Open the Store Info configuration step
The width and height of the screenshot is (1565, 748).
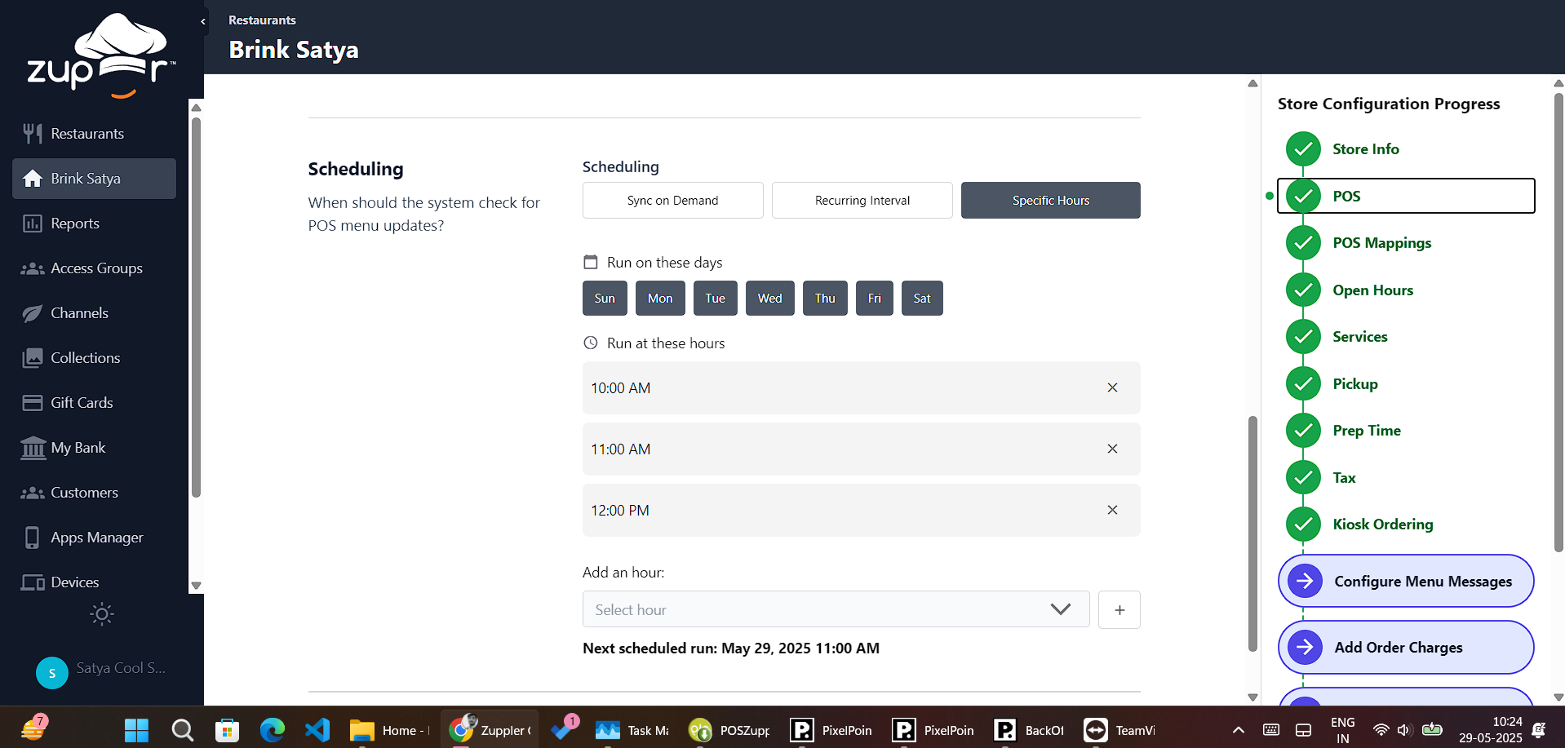coord(1406,149)
